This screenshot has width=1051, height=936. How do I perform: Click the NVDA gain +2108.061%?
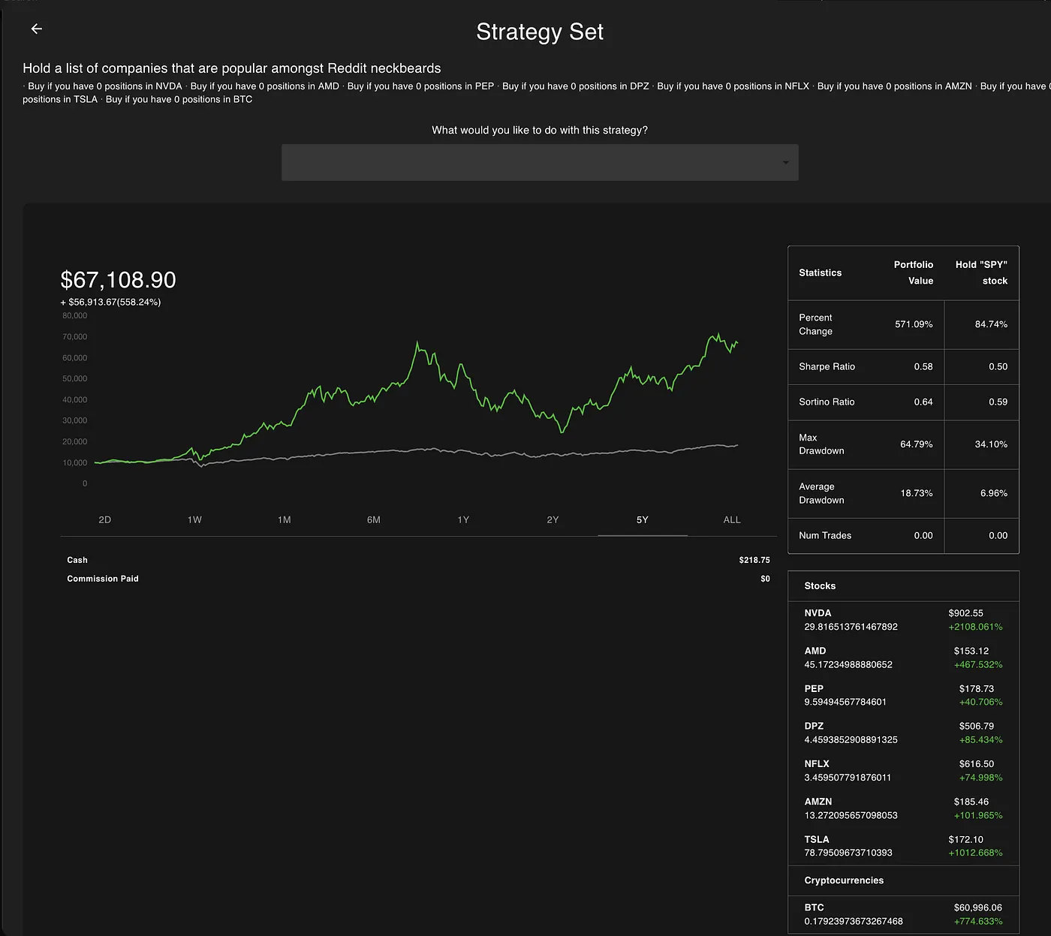(x=975, y=627)
